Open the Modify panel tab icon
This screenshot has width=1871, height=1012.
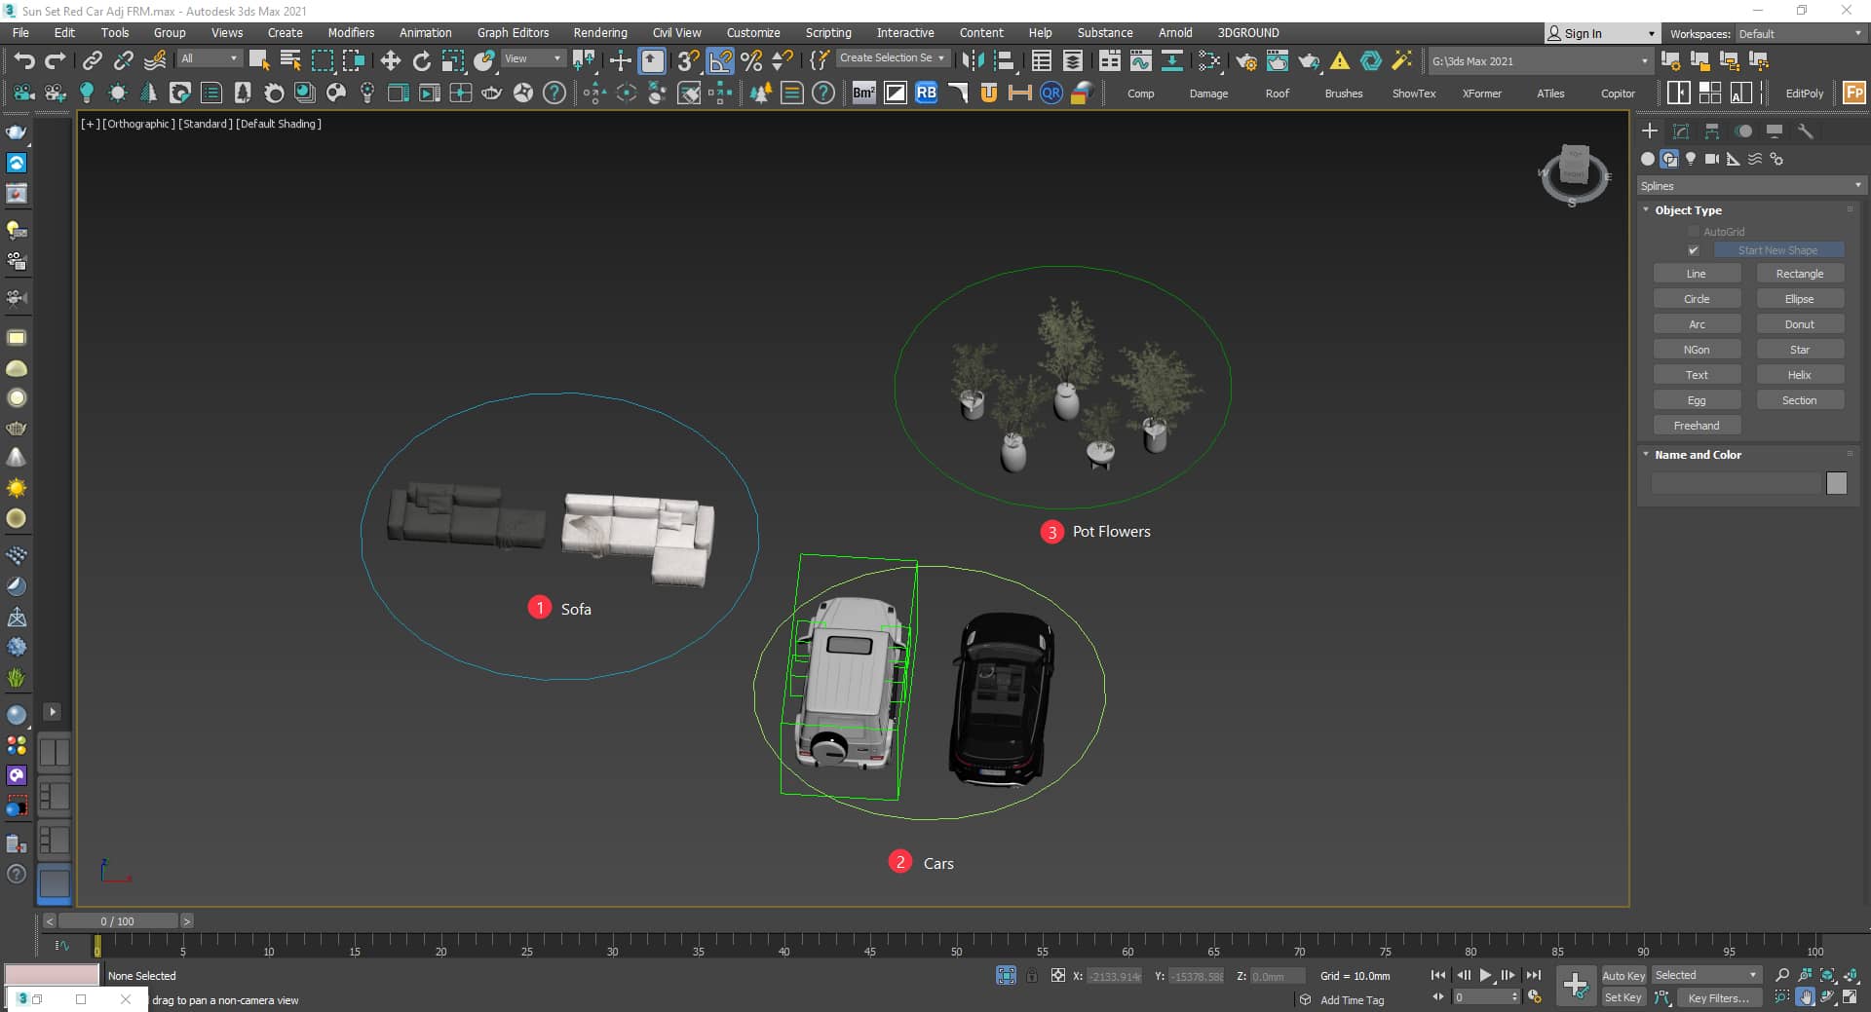click(x=1681, y=131)
